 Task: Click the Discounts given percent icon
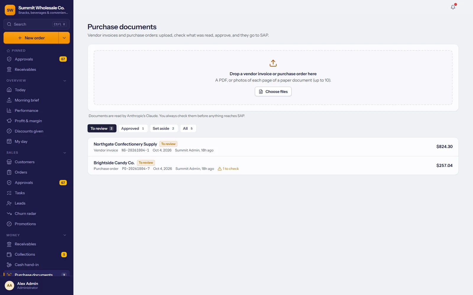tap(9, 131)
